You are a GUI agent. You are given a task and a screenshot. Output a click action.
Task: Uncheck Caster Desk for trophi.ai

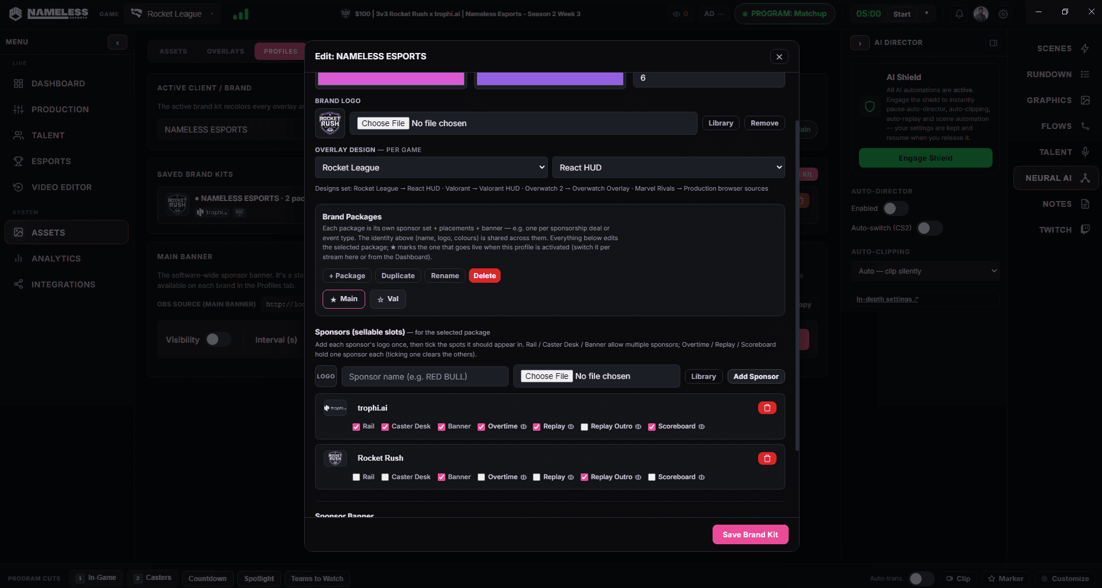click(x=385, y=427)
